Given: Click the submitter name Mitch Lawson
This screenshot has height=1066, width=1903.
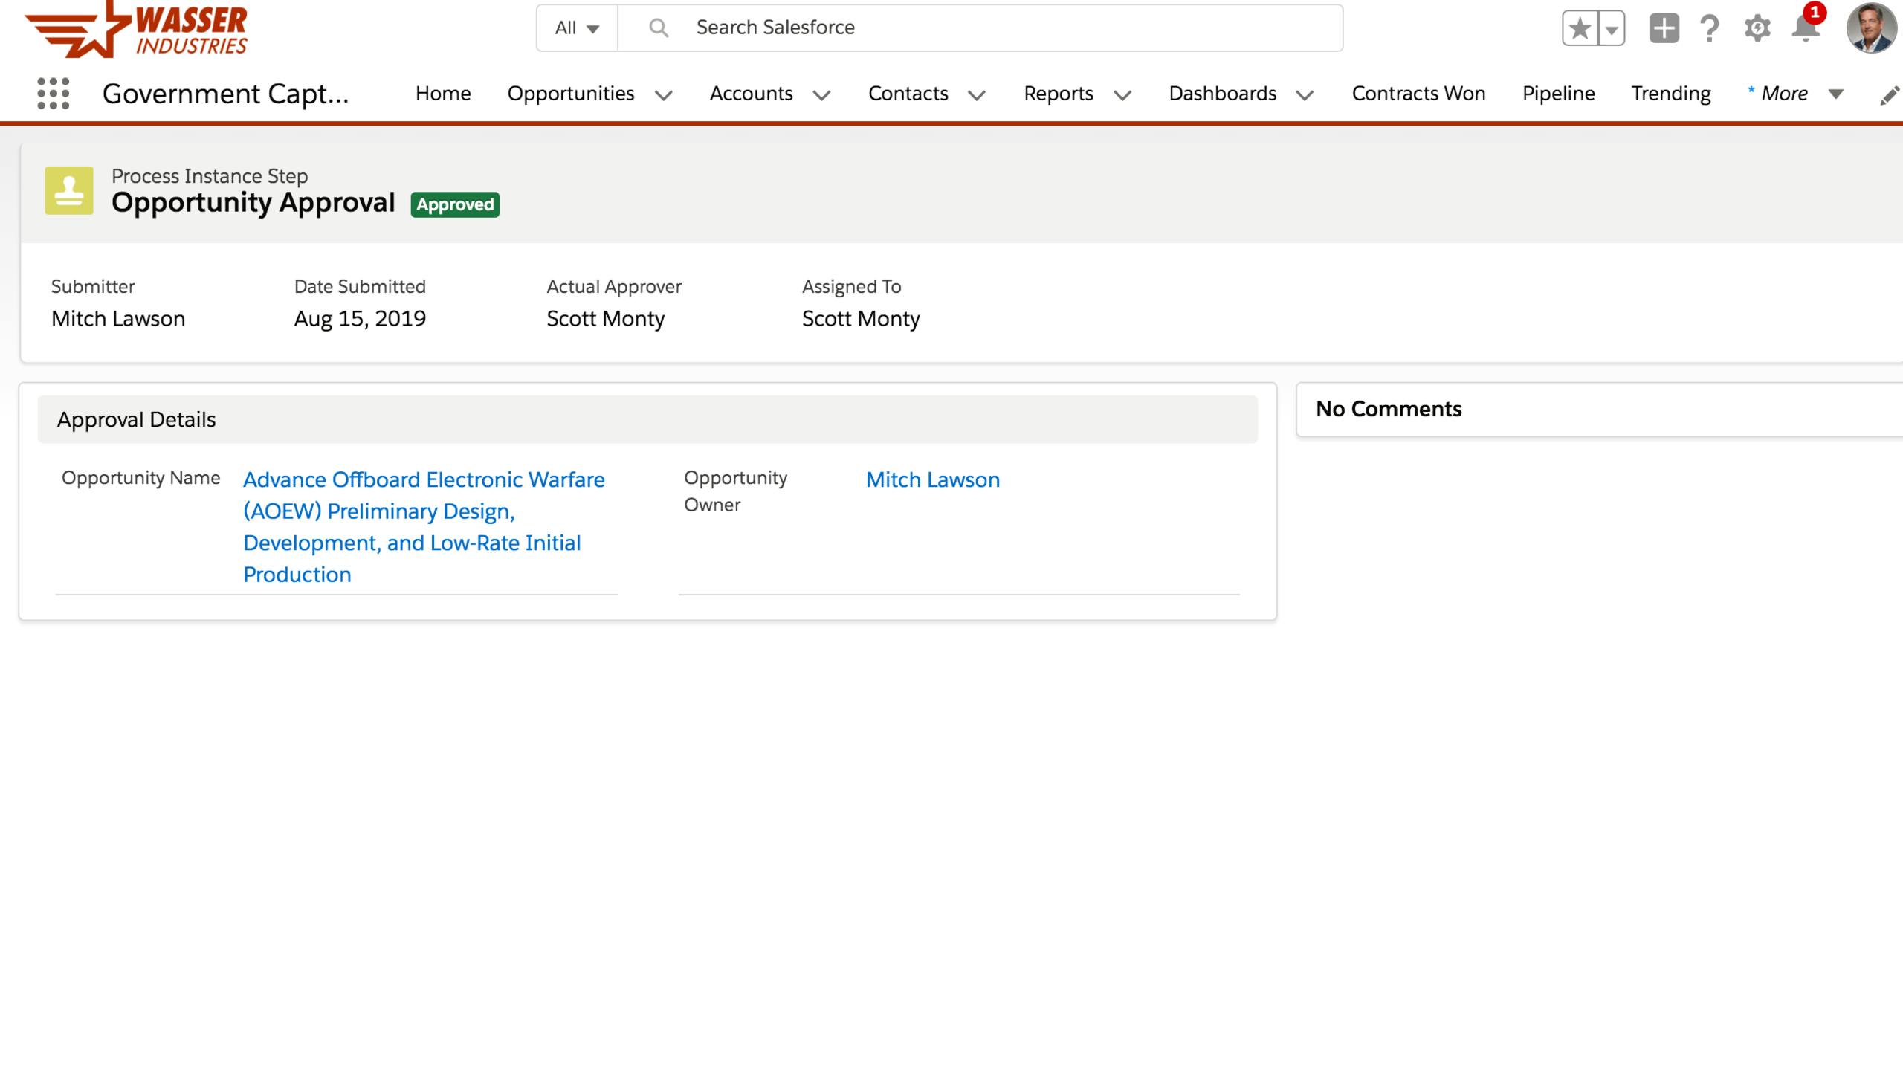Looking at the screenshot, I should point(118,318).
